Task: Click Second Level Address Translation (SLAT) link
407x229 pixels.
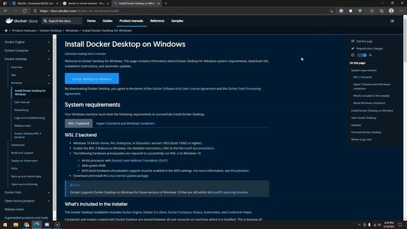Action: tap(139, 160)
